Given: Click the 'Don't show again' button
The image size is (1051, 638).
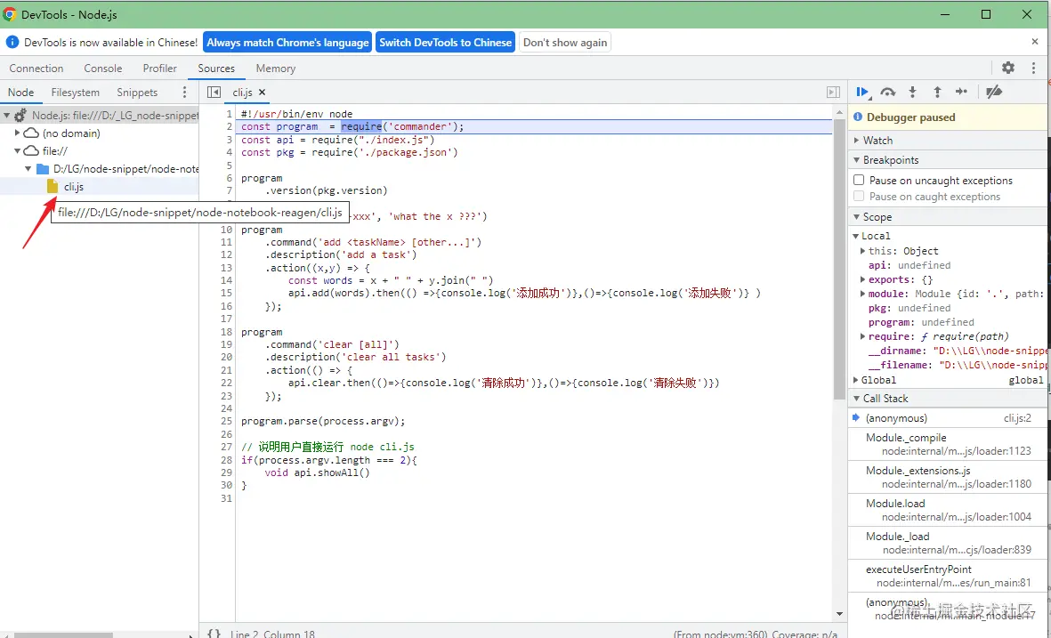Looking at the screenshot, I should (x=565, y=42).
